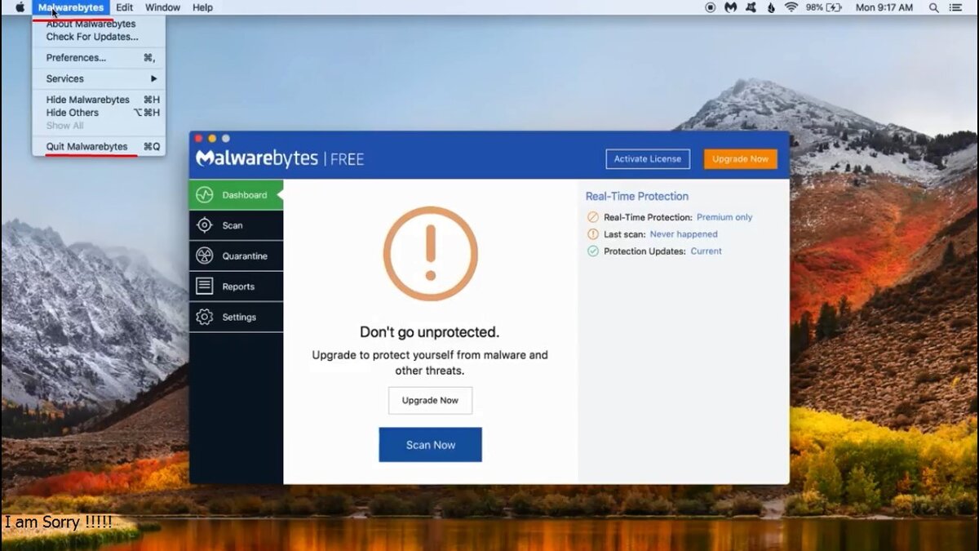Choose Check For Updates menu entry
The width and height of the screenshot is (979, 551).
(99, 37)
